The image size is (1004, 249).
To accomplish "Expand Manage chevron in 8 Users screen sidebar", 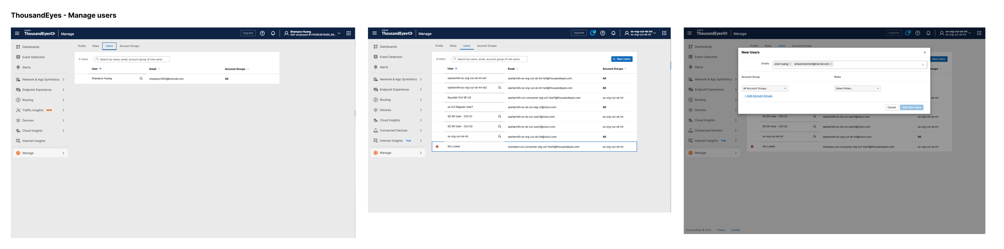I will [x=421, y=153].
